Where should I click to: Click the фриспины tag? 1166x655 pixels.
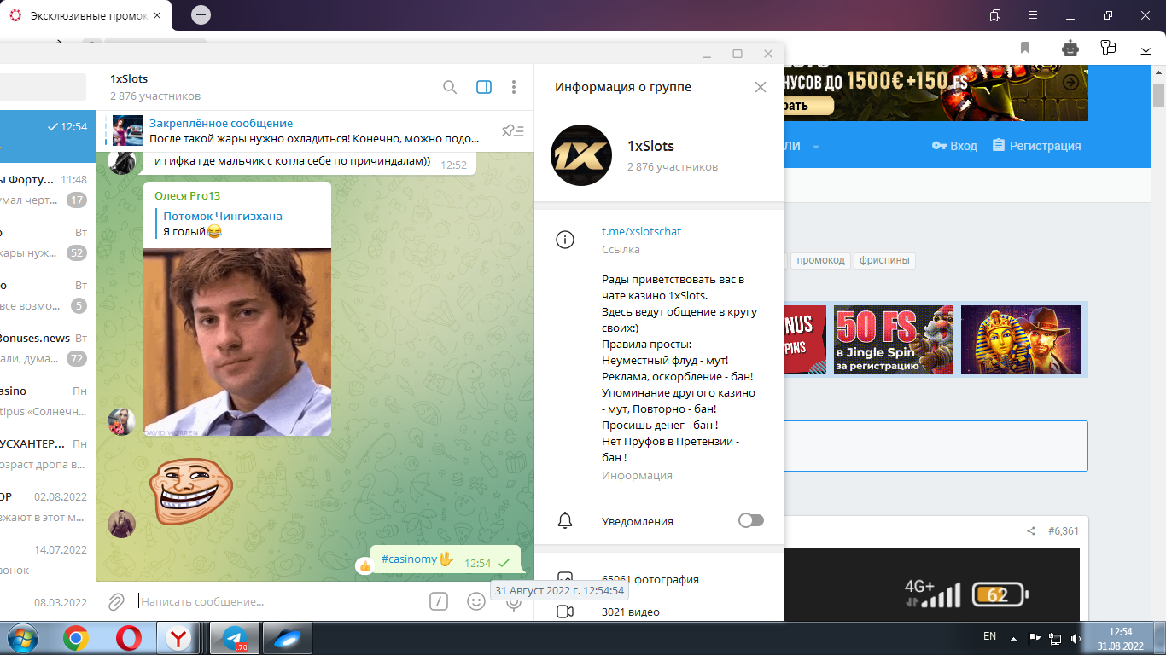click(884, 260)
